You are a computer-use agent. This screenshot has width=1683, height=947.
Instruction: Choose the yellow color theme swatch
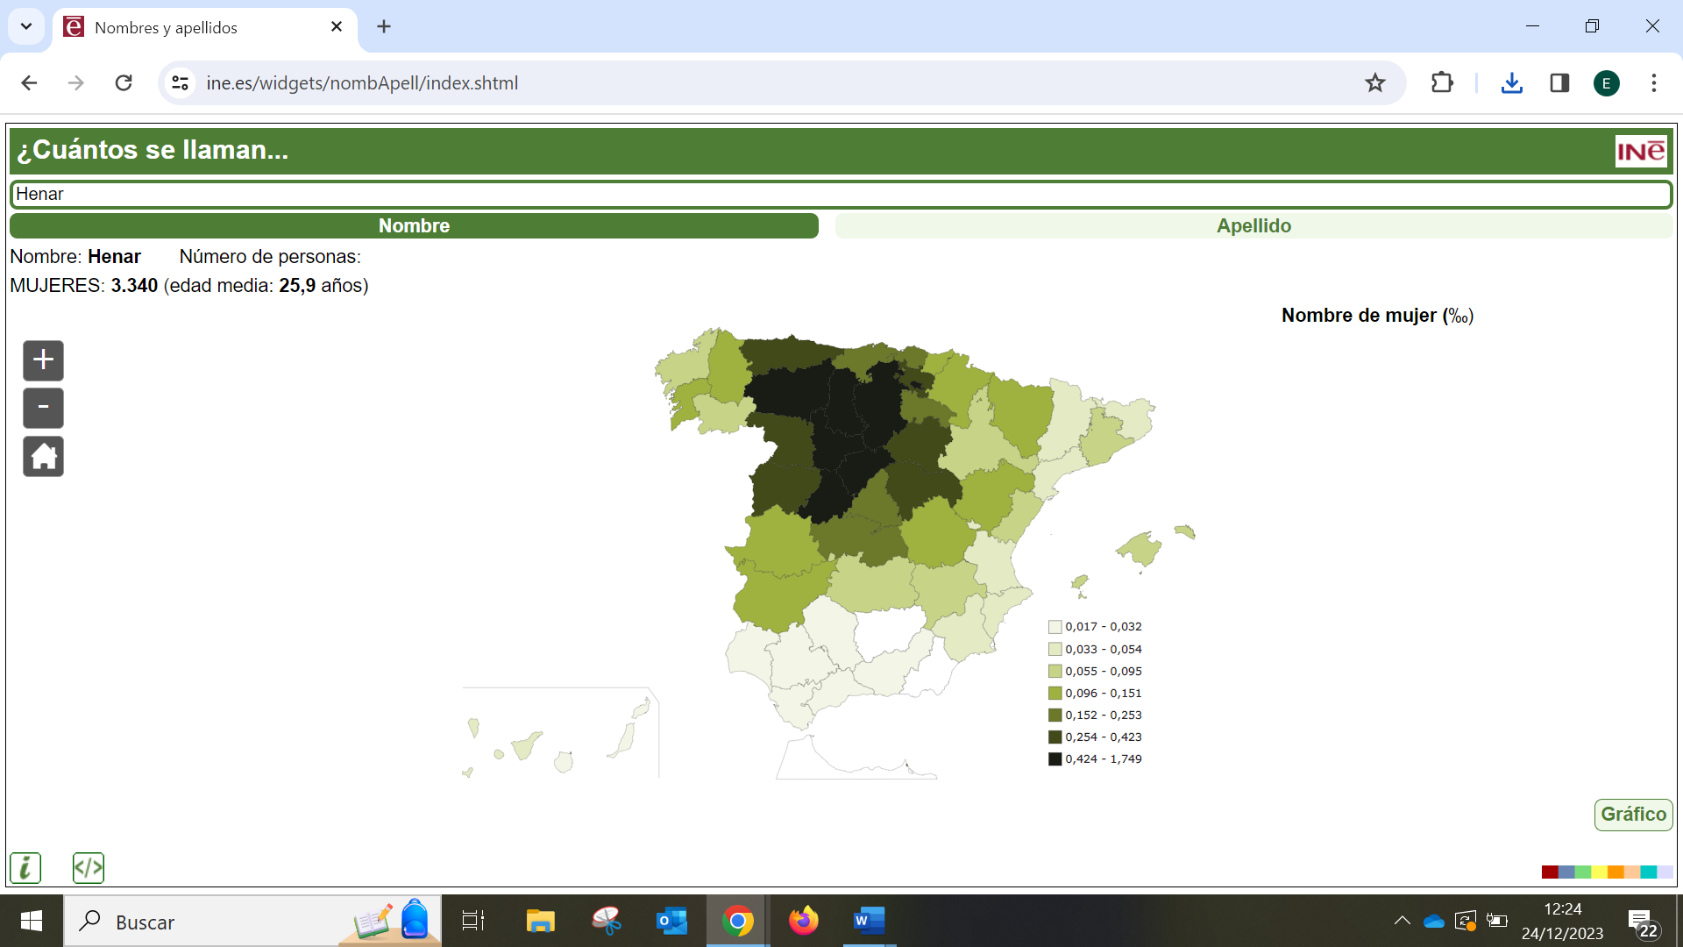(x=1599, y=872)
